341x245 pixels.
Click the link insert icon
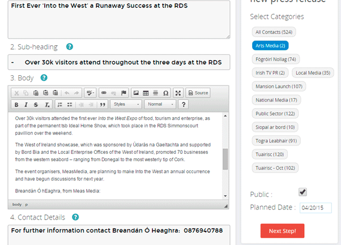coord(104,93)
